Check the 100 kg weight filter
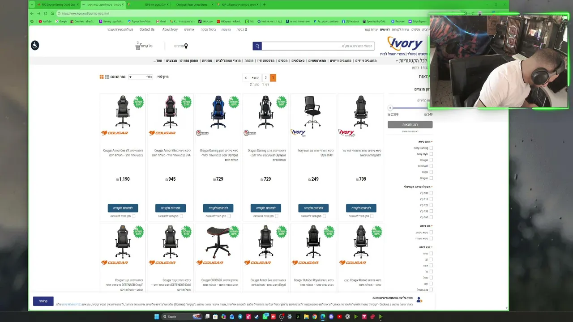The width and height of the screenshot is (573, 322). (x=431, y=193)
